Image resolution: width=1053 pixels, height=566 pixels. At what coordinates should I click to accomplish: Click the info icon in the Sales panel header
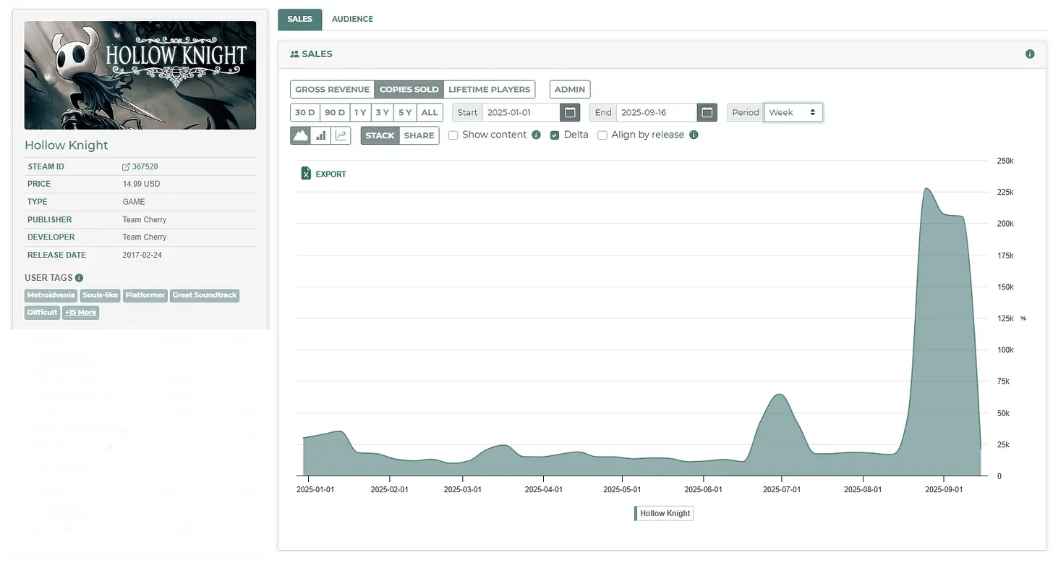pos(1030,54)
